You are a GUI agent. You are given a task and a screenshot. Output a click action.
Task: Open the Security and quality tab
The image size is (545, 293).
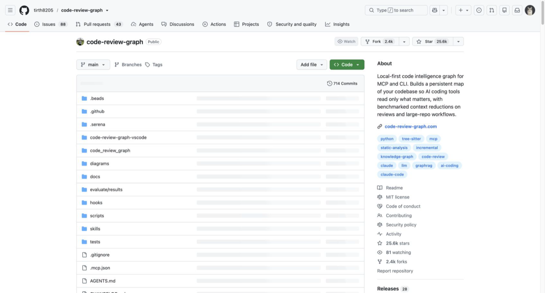coord(292,24)
